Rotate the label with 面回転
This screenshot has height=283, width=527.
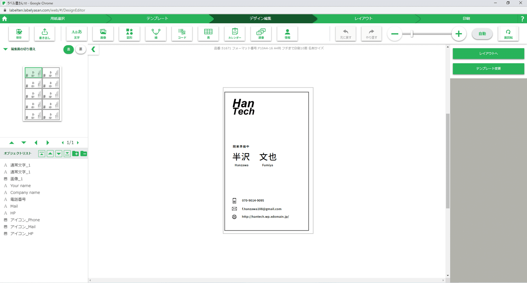(508, 34)
